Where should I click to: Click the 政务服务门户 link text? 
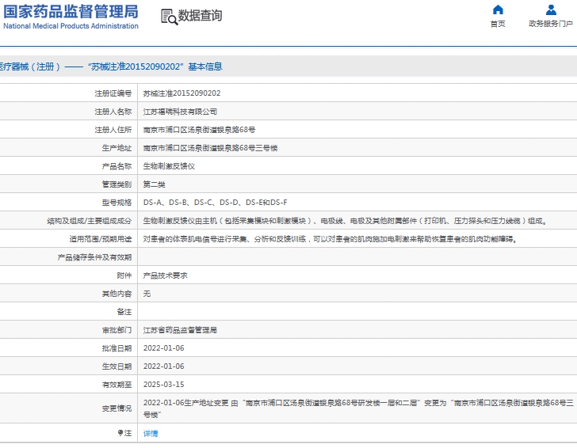click(x=551, y=24)
